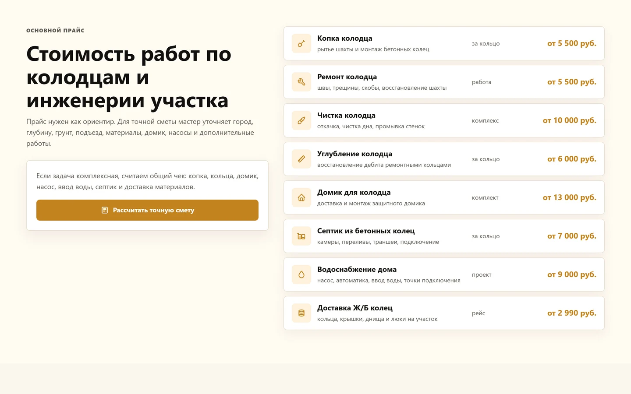Click the description доставка и монтаж защитного домика
Screen dimensions: 631x394
(371, 204)
